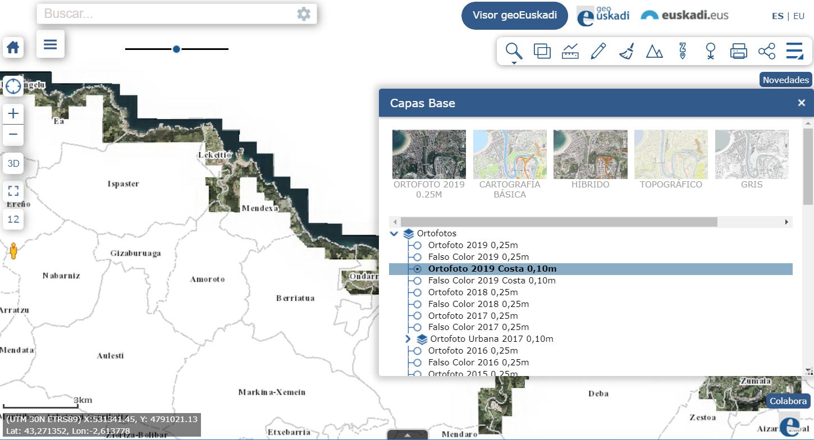The image size is (814, 440).
Task: Click the Novedades button
Action: click(x=785, y=80)
